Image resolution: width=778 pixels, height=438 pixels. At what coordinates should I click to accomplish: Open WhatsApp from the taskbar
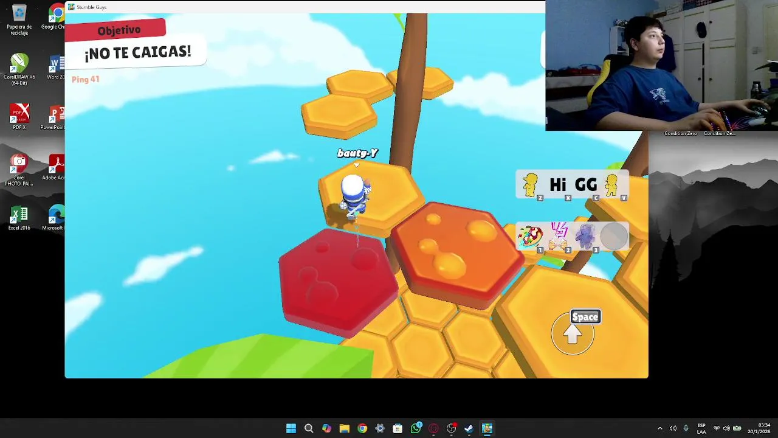pos(416,428)
